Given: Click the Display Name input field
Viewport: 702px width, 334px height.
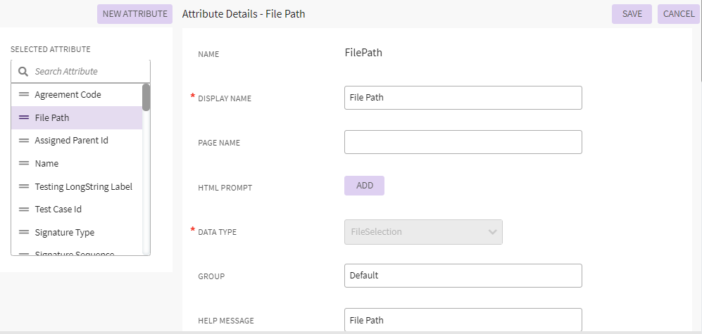Looking at the screenshot, I should click(463, 98).
